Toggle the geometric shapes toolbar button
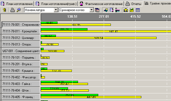This screenshot has width=171, height=101. [x=106, y=10]
